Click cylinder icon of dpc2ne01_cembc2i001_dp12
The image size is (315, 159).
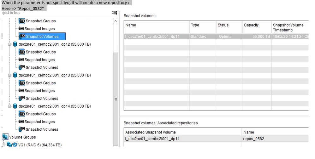point(15,44)
